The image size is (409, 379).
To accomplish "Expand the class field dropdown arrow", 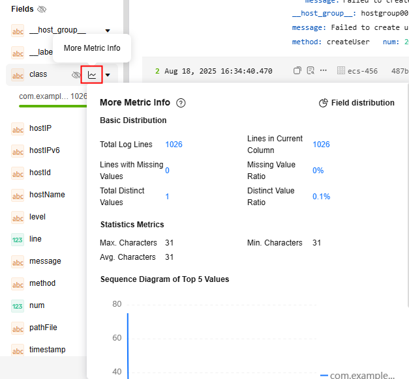I will (x=108, y=75).
